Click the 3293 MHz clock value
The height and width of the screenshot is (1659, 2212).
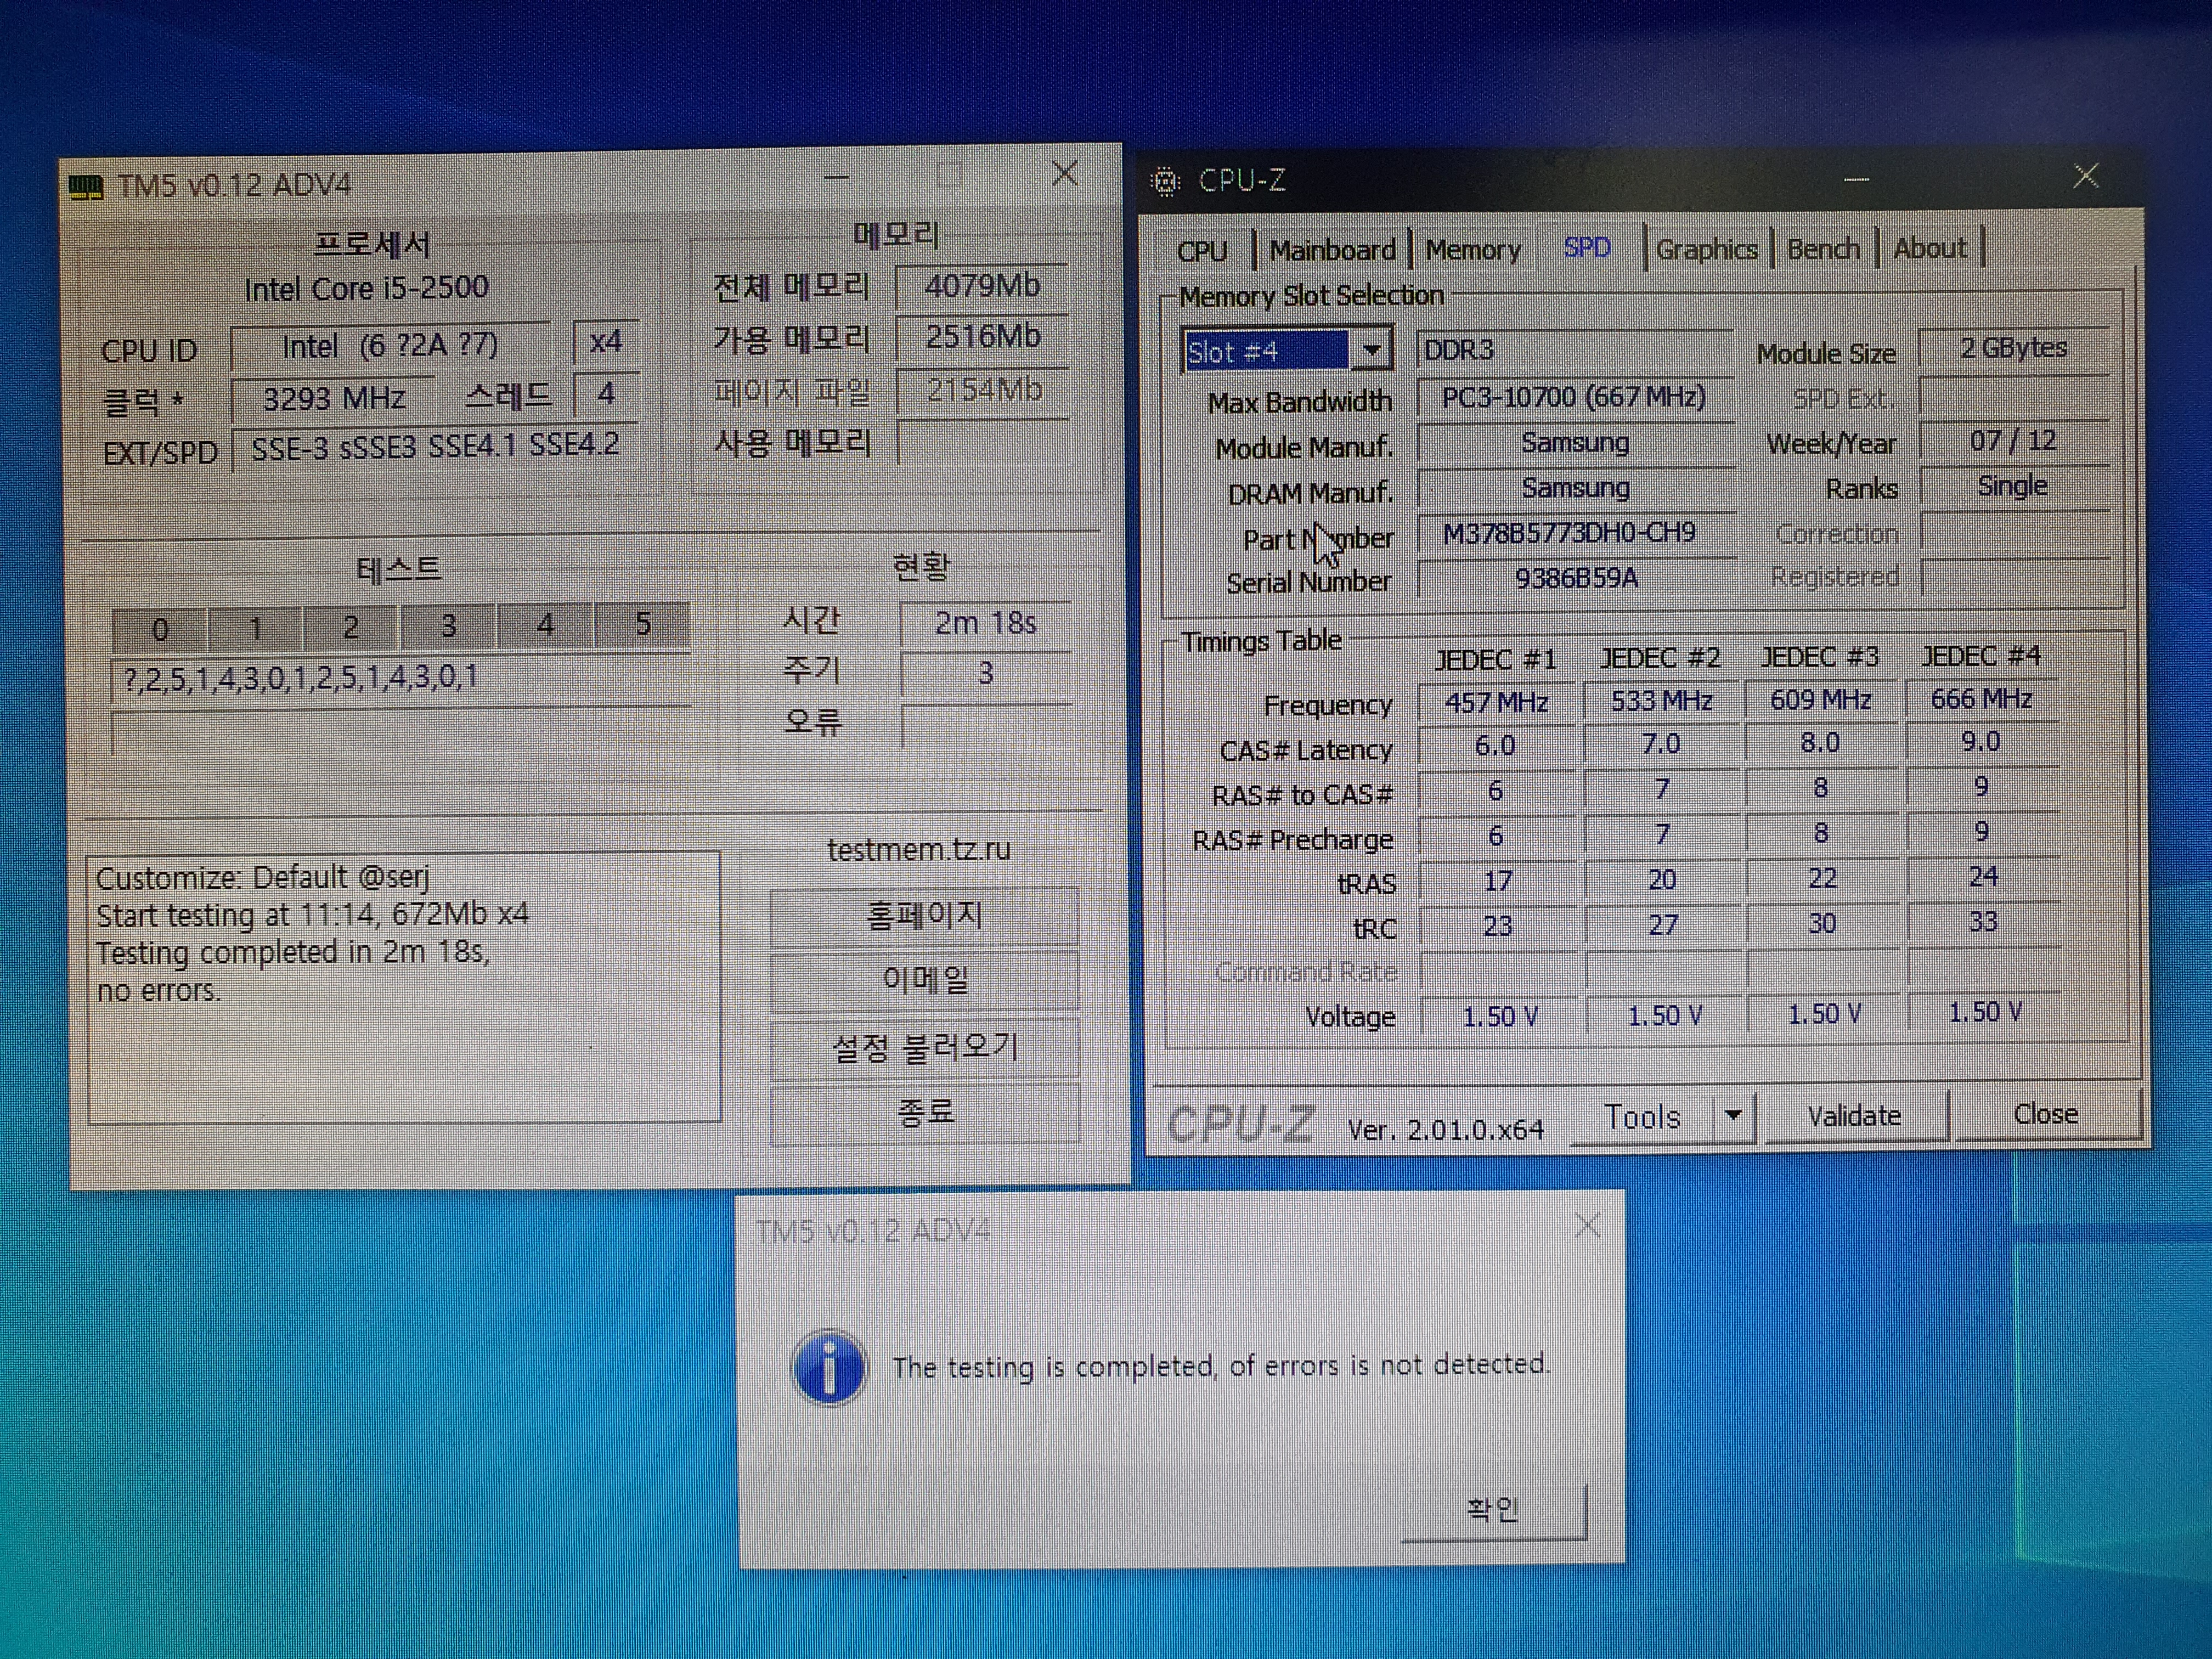tap(333, 398)
